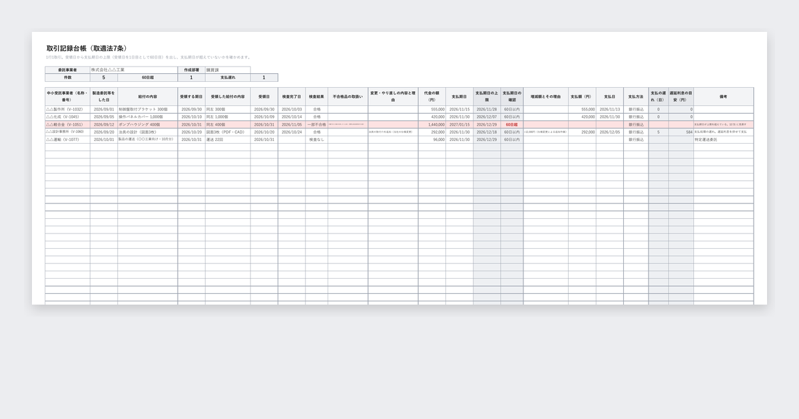
Task: Select the △△設計事務所（V-1060） cell
Action: coord(68,132)
